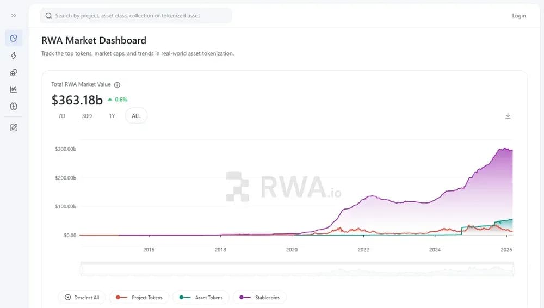Open the edit note sidebar icon
The width and height of the screenshot is (544, 308).
point(14,127)
